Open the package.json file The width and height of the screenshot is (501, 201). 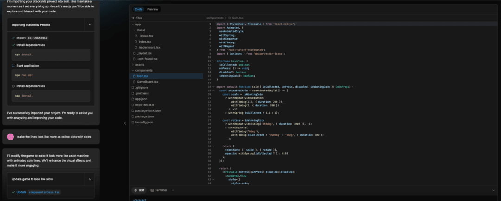[144, 116]
